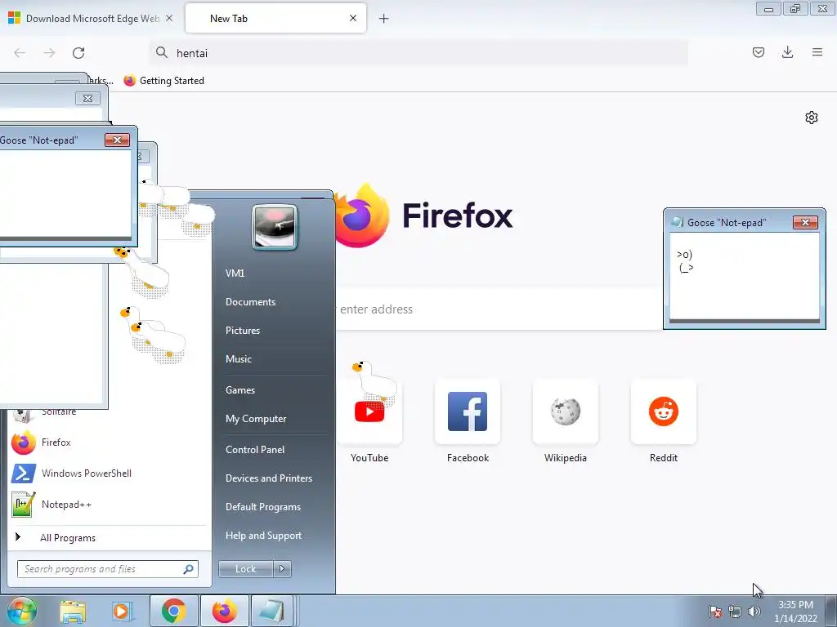Click the notepad app taskbar button
Image resolution: width=837 pixels, height=627 pixels.
tap(272, 611)
